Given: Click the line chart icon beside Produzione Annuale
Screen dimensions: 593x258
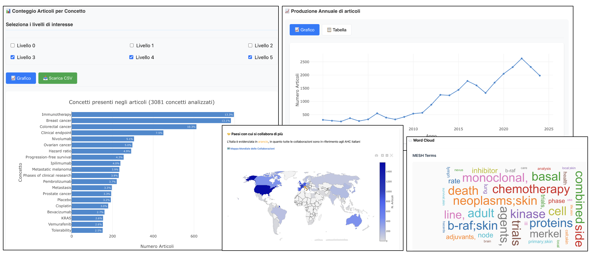Looking at the screenshot, I should (287, 11).
